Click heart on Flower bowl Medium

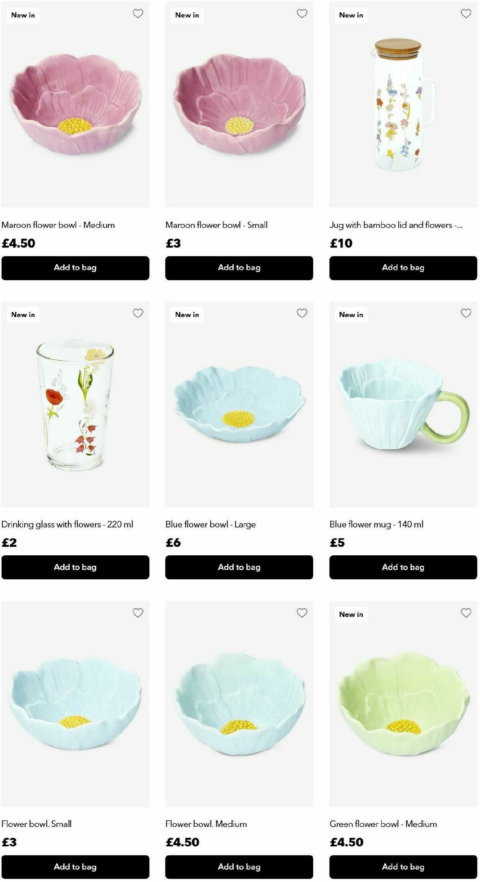pyautogui.click(x=302, y=613)
